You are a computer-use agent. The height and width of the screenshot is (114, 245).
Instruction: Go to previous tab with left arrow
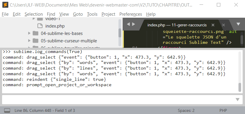pyautogui.click(x=128, y=24)
